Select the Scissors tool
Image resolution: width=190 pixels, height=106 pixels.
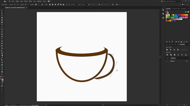coord(2,37)
